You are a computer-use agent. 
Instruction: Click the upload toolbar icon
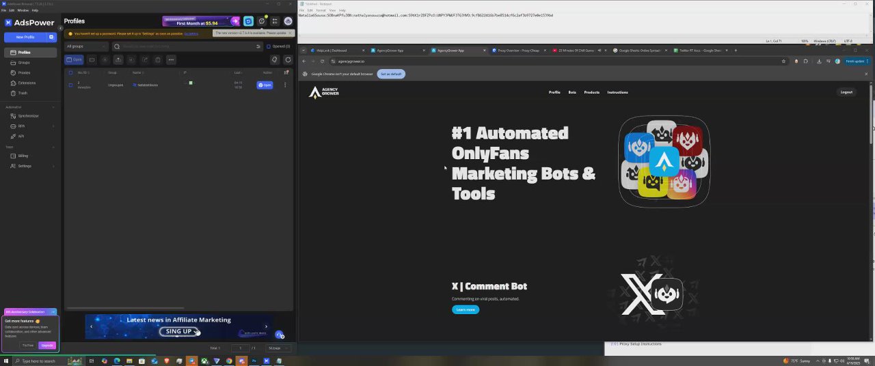[x=118, y=59]
